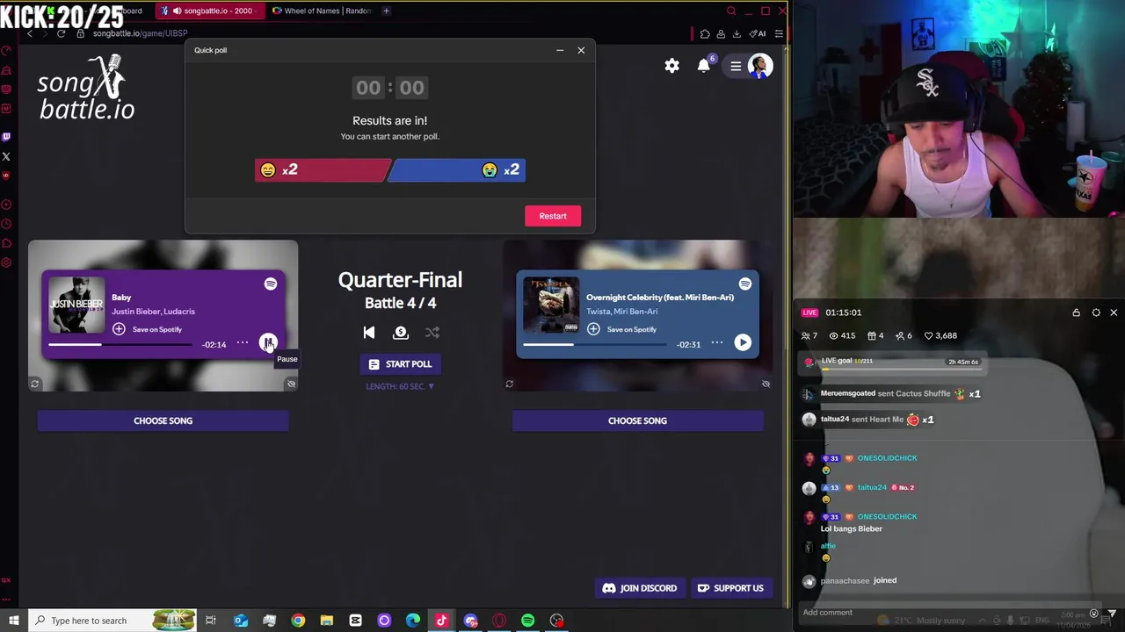Close the Quick poll dialog
This screenshot has height=632, width=1125.
581,50
